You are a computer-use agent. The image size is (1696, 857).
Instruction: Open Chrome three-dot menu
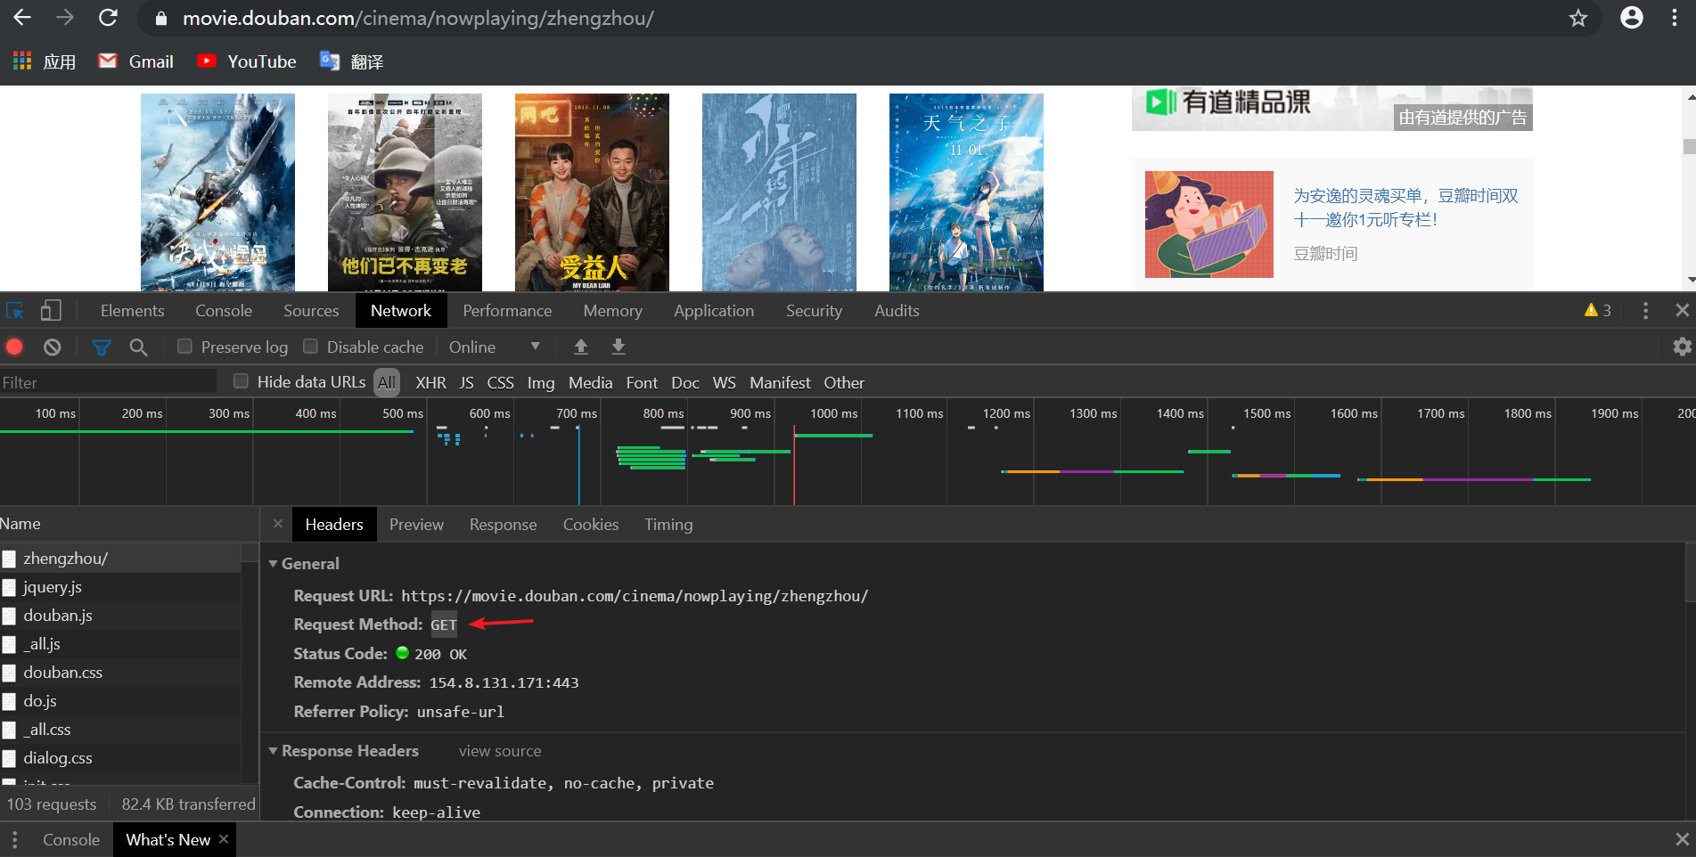click(1675, 18)
